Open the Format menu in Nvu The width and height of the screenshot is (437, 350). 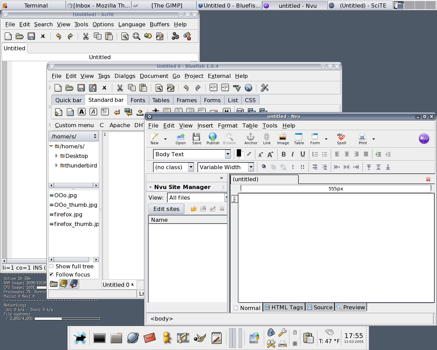[x=228, y=125]
